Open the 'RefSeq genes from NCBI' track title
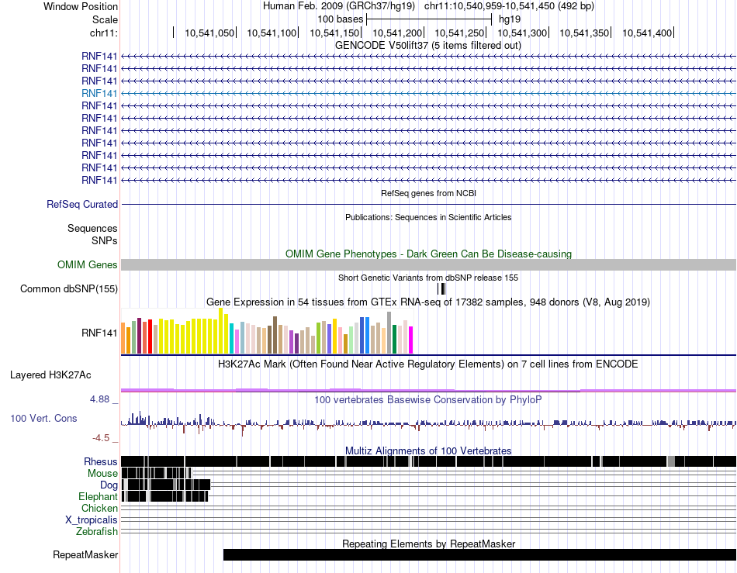Viewport: 737px width, 573px height. coord(428,193)
